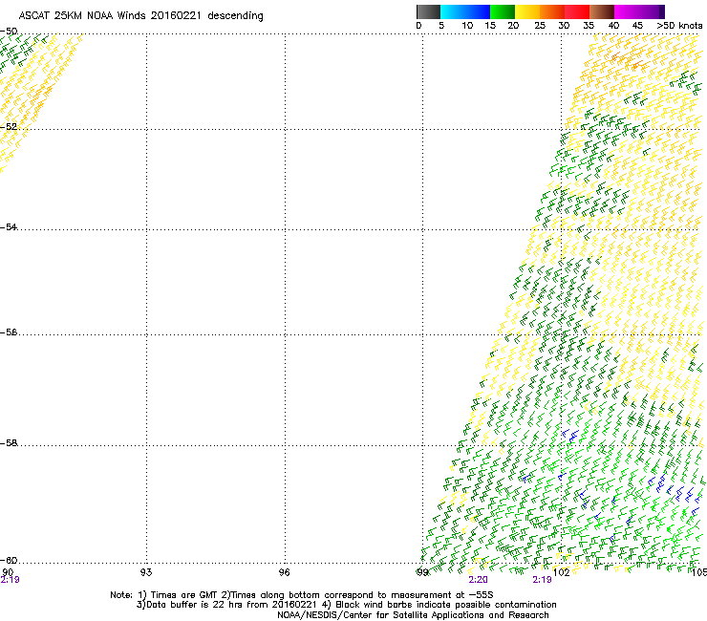Select the -50 latitude axis label

9,32
